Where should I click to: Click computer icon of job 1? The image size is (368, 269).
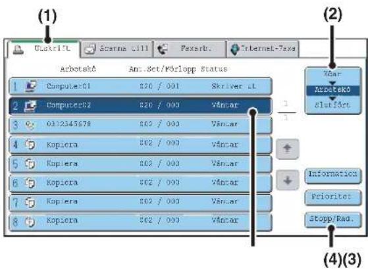coord(31,86)
